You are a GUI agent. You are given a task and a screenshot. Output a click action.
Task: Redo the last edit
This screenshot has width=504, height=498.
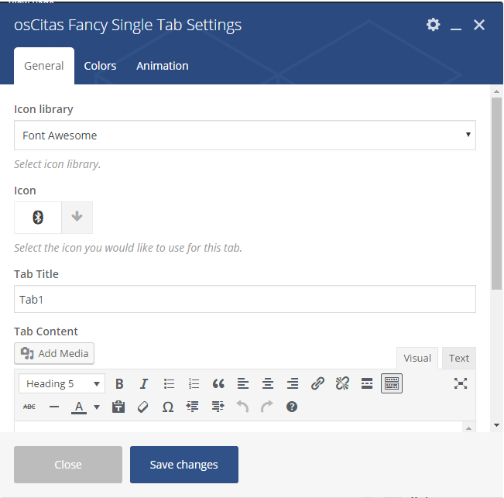tap(267, 407)
